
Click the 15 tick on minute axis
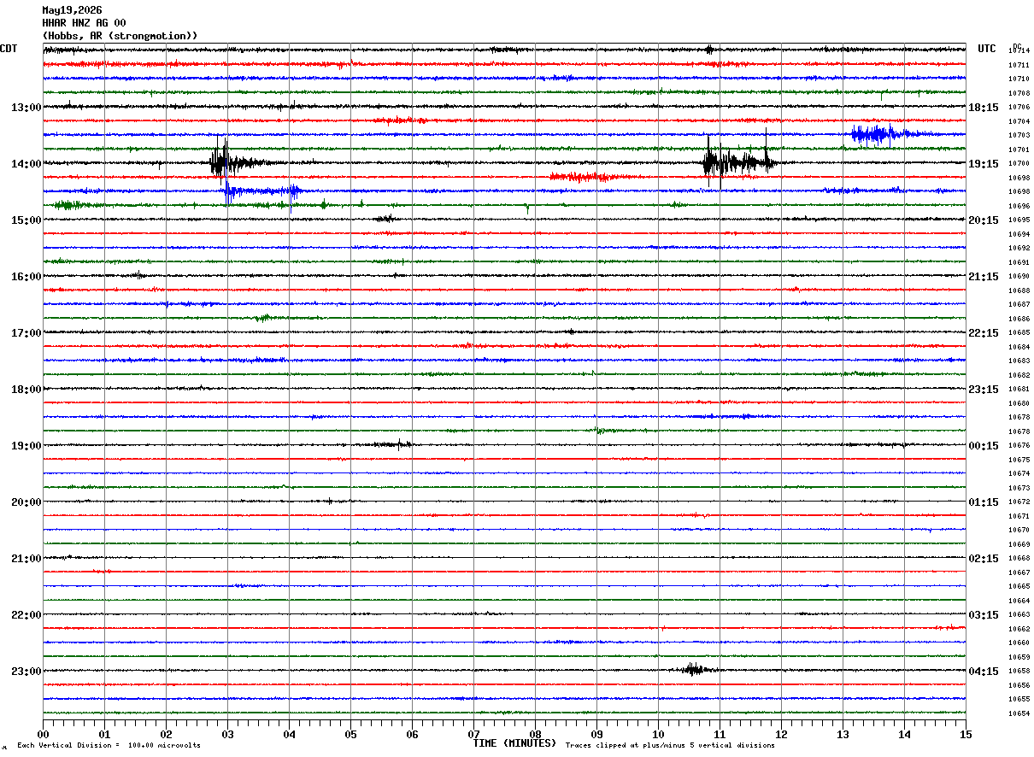[x=966, y=735]
